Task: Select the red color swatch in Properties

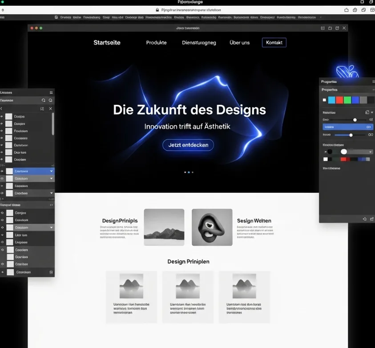Action: click(x=339, y=100)
